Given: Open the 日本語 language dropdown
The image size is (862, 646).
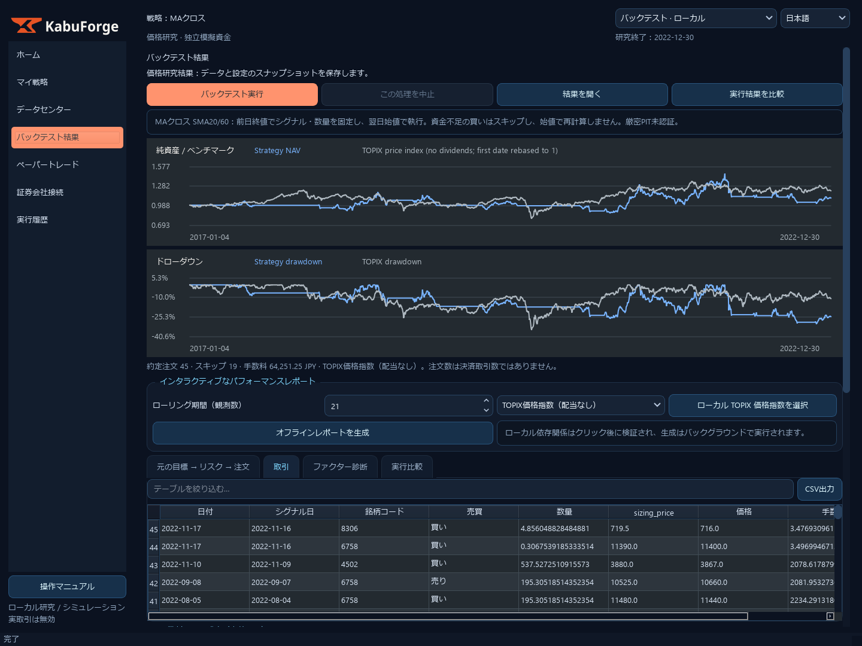Looking at the screenshot, I should [x=815, y=18].
